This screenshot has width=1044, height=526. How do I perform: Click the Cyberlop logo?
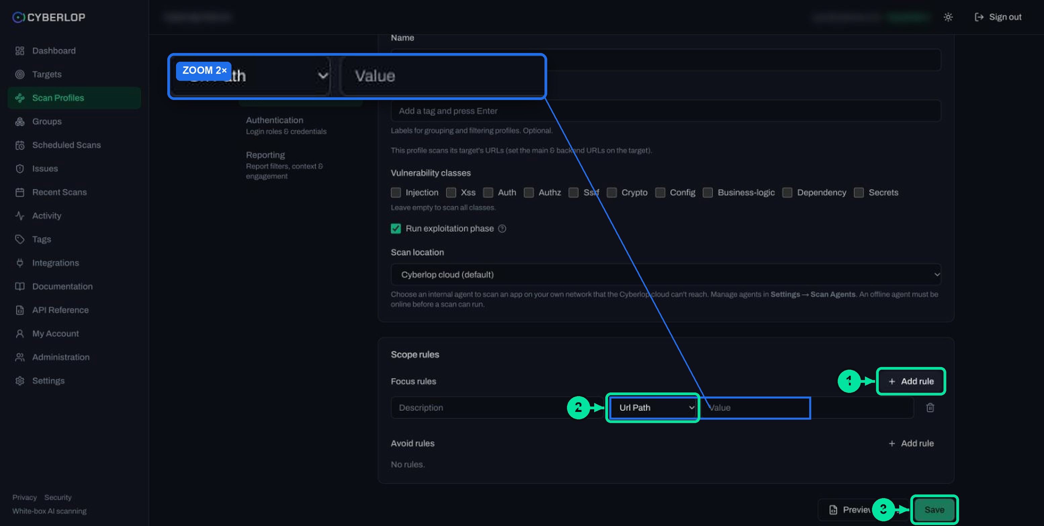[x=49, y=17]
